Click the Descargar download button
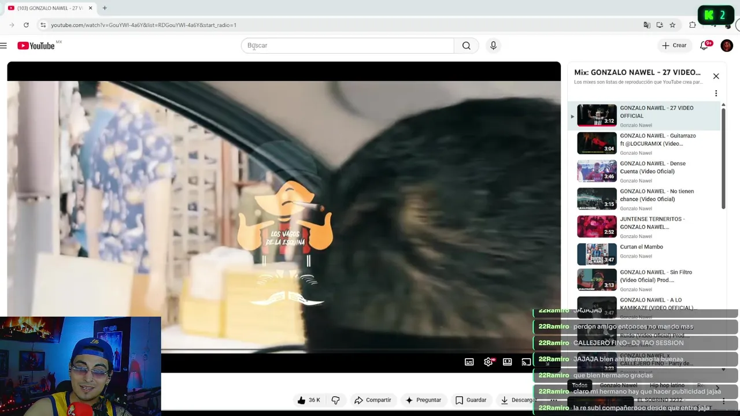This screenshot has height=416, width=740. pos(519,400)
